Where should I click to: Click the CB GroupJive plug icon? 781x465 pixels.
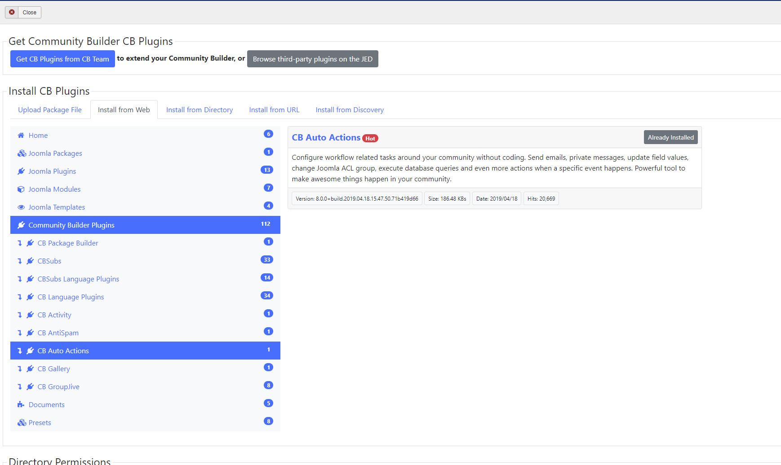[x=30, y=386]
